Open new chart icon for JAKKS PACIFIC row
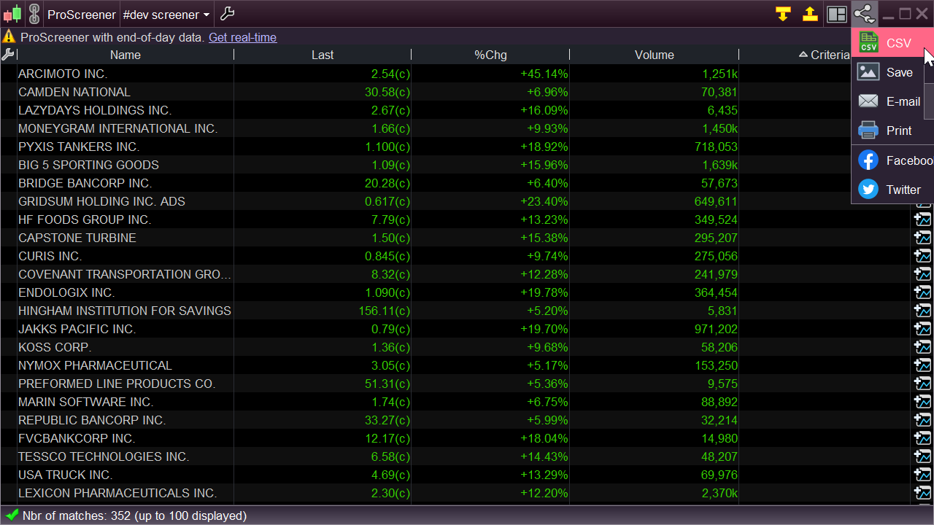This screenshot has height=525, width=934. coord(923,329)
